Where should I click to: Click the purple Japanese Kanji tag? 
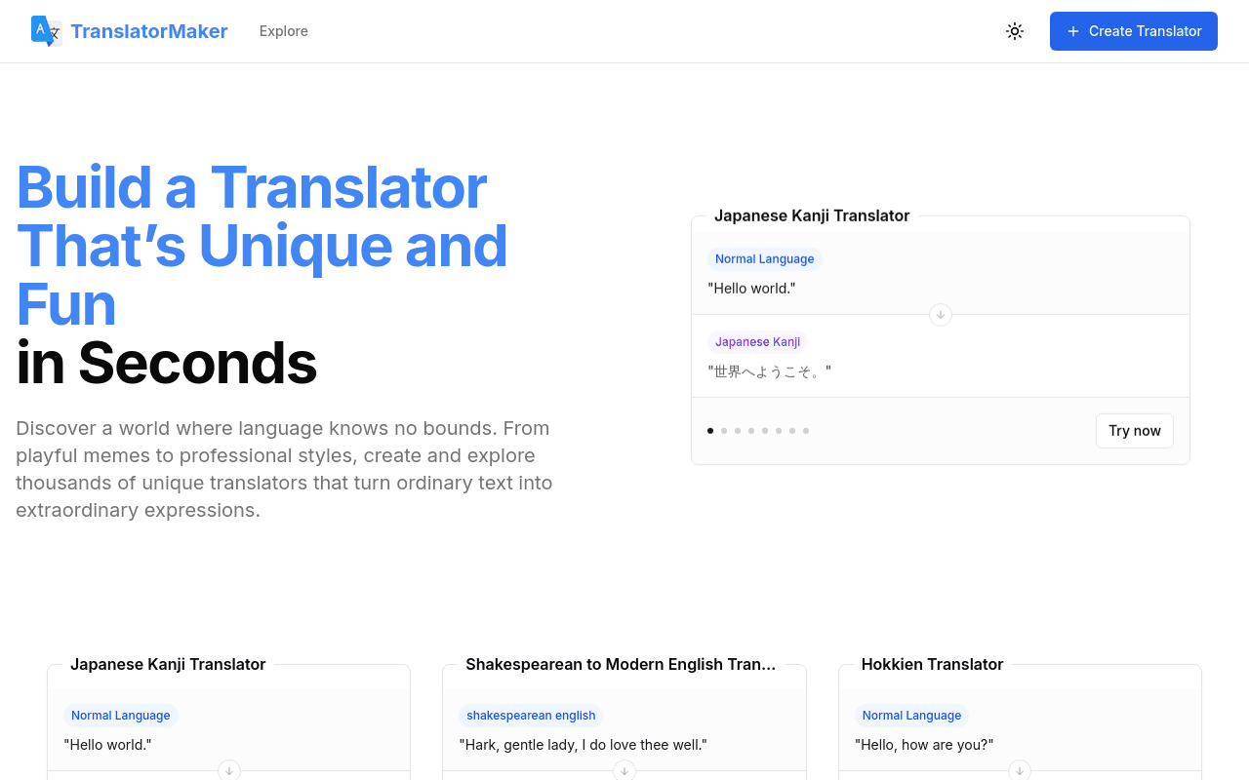pos(758,342)
